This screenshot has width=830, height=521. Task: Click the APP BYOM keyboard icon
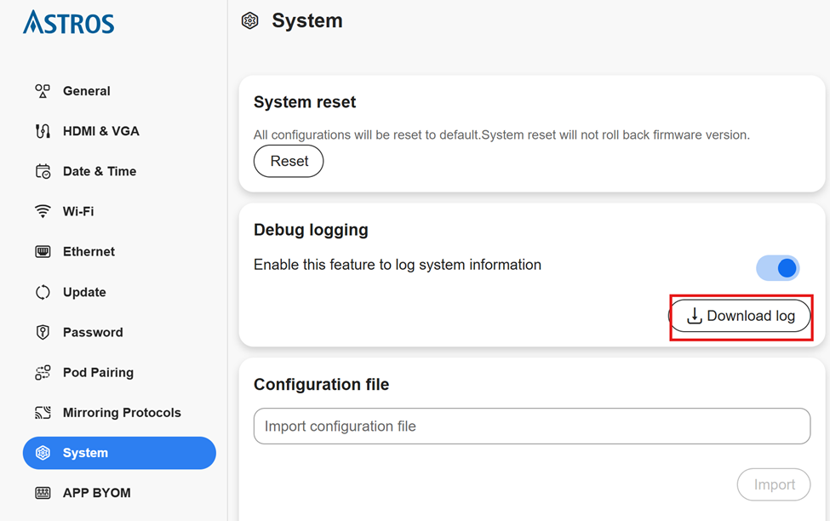[x=43, y=493]
